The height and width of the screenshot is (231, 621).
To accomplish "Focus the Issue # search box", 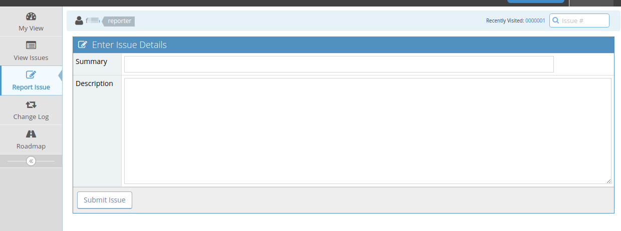I will 579,20.
